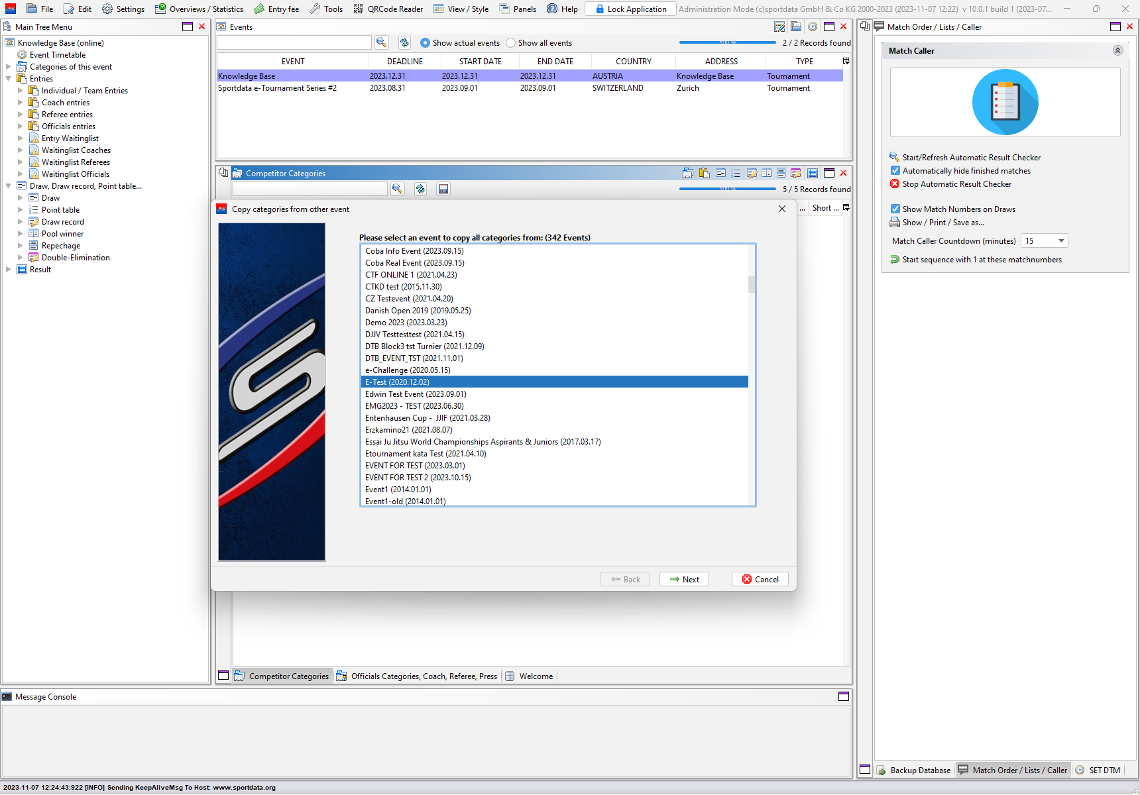1140x795 pixels.
Task: Toggle Automatically hide finished matches checkbox
Action: point(895,170)
